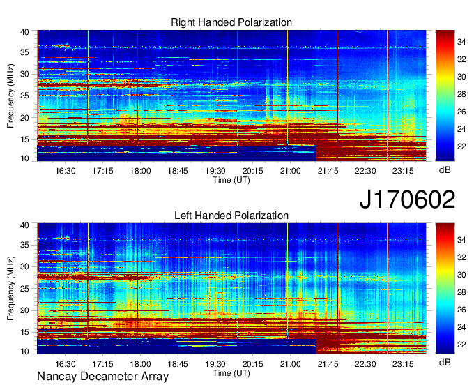
Task: Click the right-handed polarization spectrogram image
Action: click(231, 96)
